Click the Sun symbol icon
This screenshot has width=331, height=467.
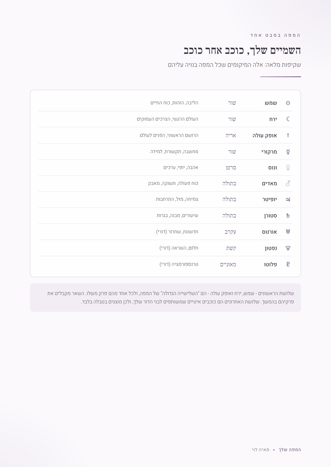click(x=288, y=103)
